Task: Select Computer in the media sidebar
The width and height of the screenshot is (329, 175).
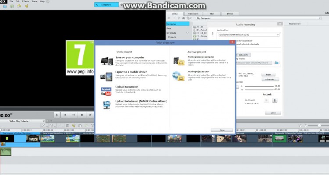Action: [x=178, y=24]
